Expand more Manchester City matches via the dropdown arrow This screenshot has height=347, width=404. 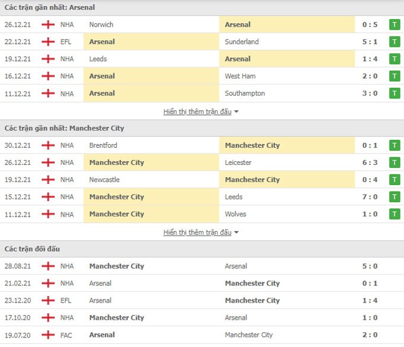tap(236, 233)
